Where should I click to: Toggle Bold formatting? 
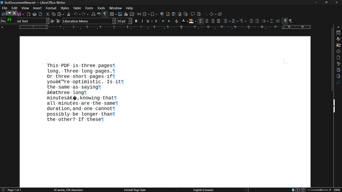[x=136, y=21]
